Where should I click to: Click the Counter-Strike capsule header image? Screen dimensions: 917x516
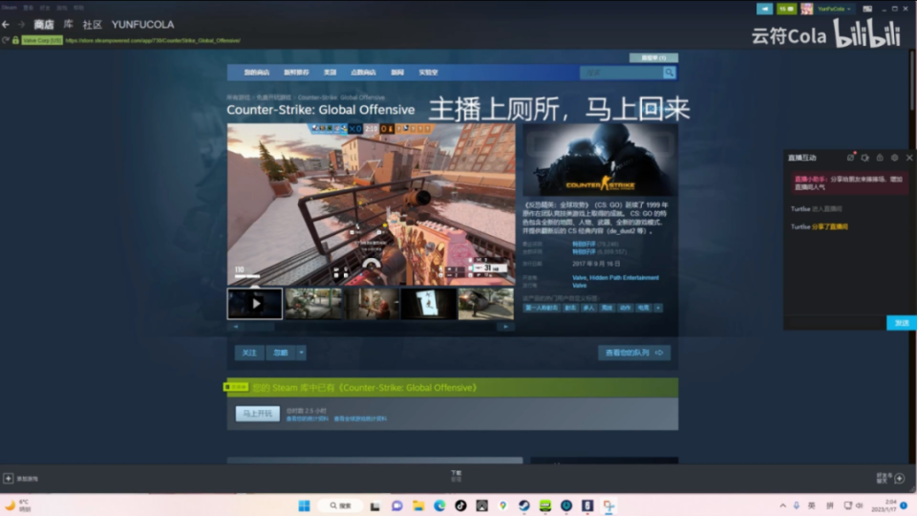pos(601,160)
